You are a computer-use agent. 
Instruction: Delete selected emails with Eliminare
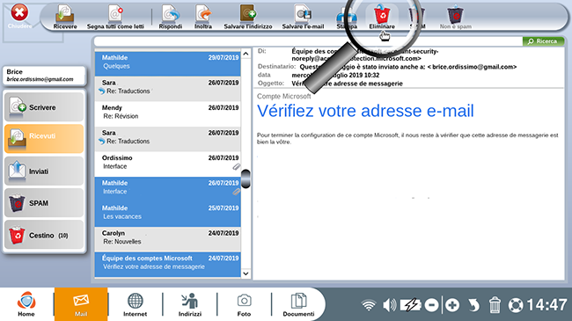coord(382,17)
